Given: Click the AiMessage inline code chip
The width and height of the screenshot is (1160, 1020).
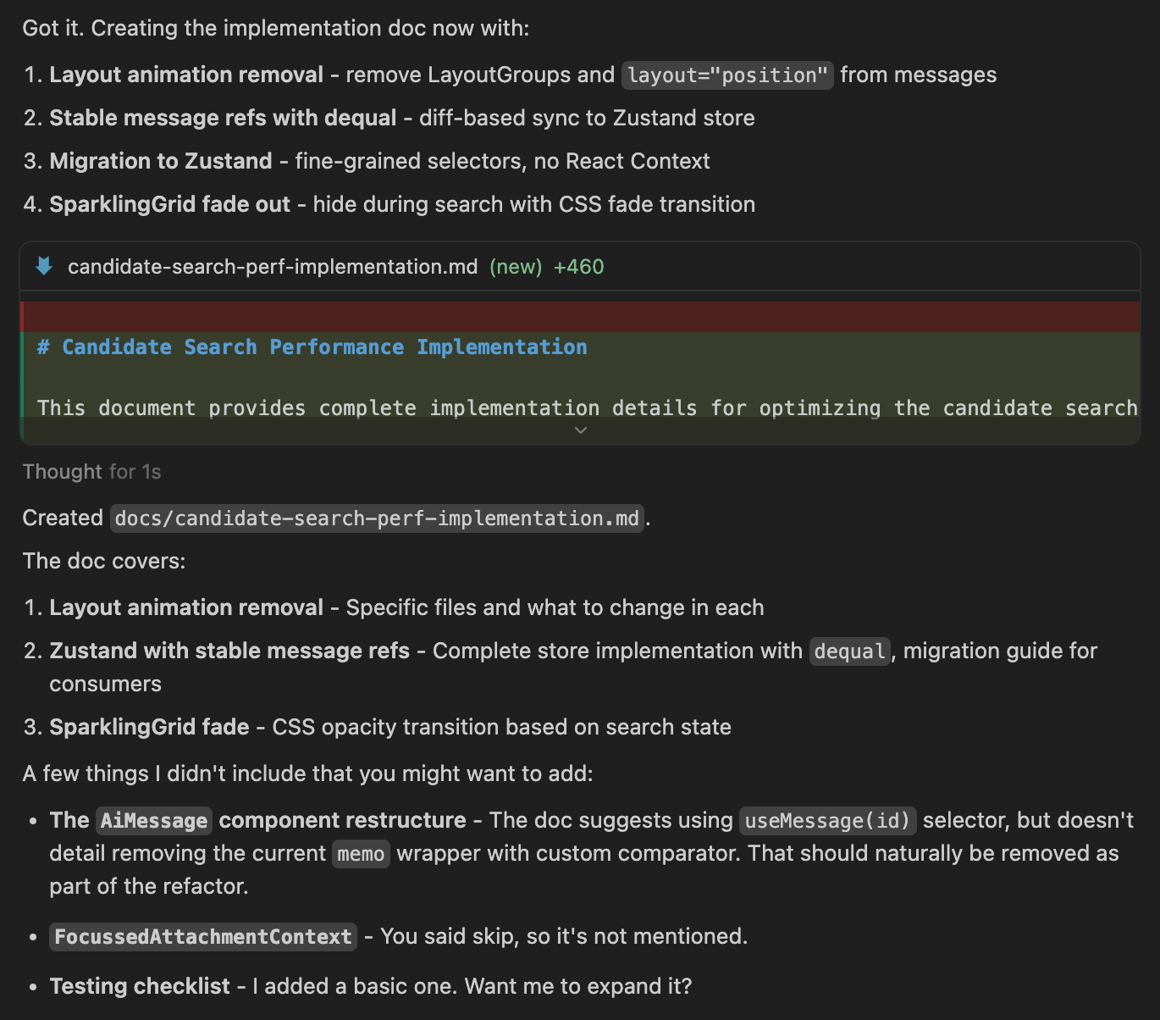Looking at the screenshot, I should (x=154, y=821).
